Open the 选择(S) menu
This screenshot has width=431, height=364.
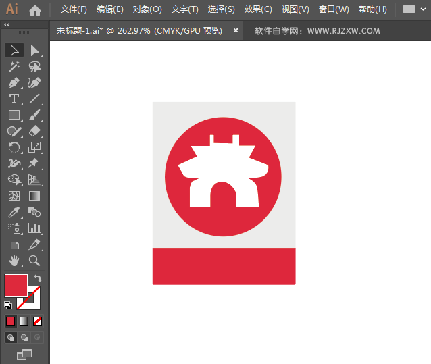(x=222, y=9)
